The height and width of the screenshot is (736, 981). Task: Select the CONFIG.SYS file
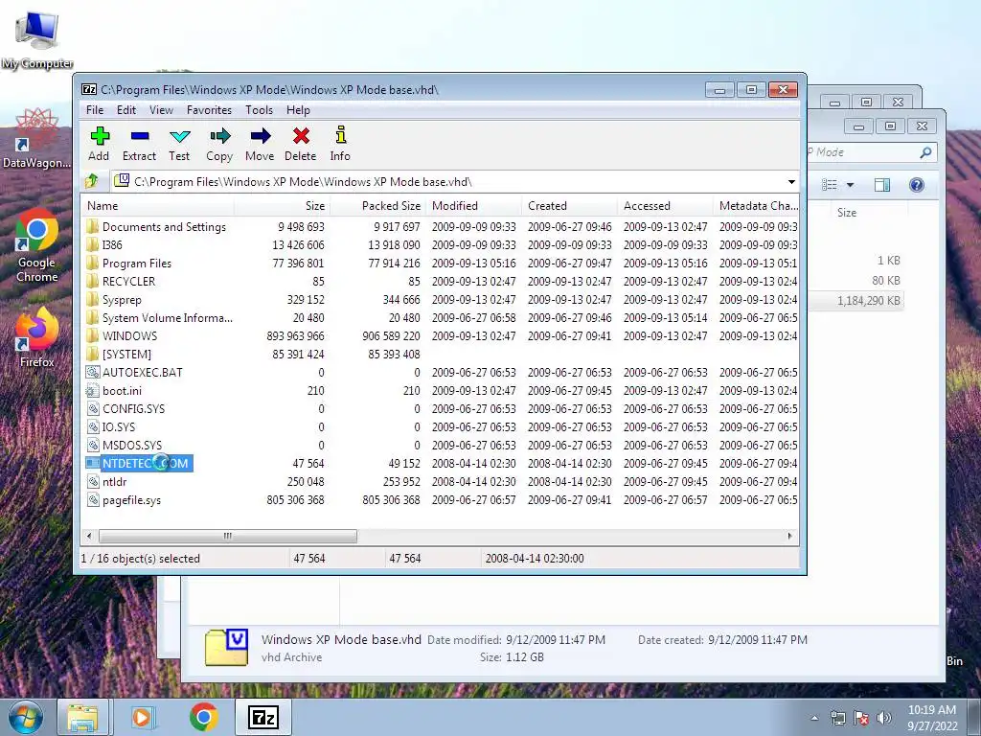pos(125,408)
